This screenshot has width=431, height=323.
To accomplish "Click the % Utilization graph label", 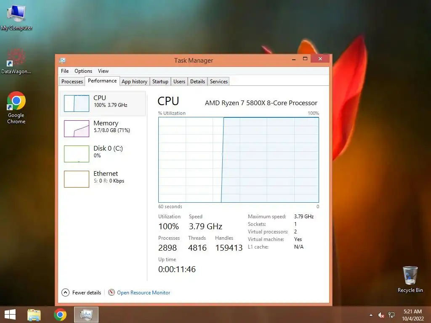I will 172,113.
